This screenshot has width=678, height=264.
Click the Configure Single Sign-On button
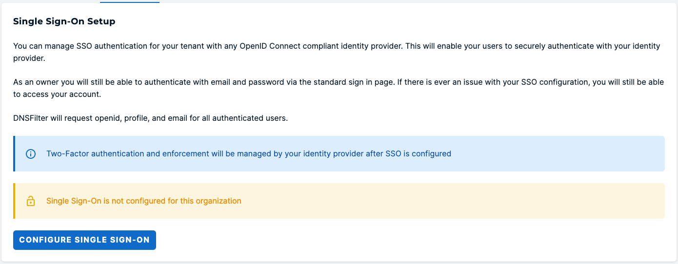pos(84,240)
